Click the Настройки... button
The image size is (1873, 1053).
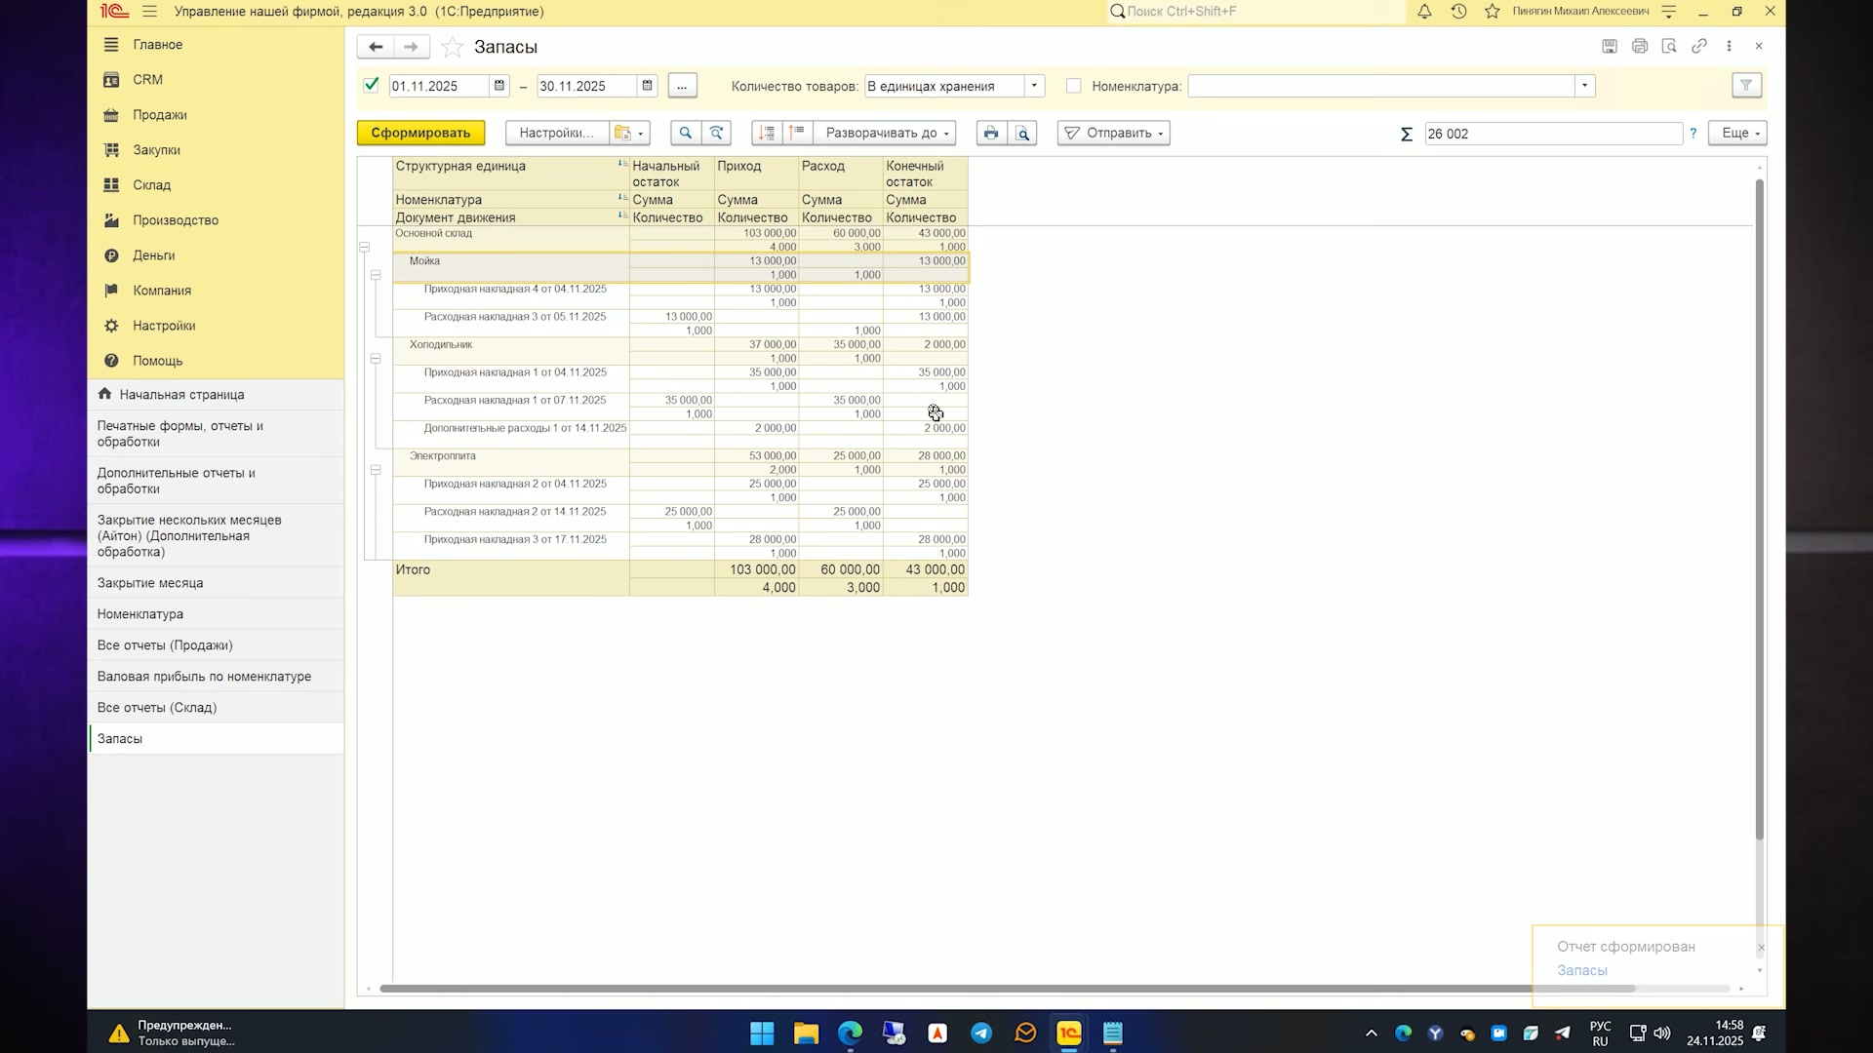pos(556,134)
